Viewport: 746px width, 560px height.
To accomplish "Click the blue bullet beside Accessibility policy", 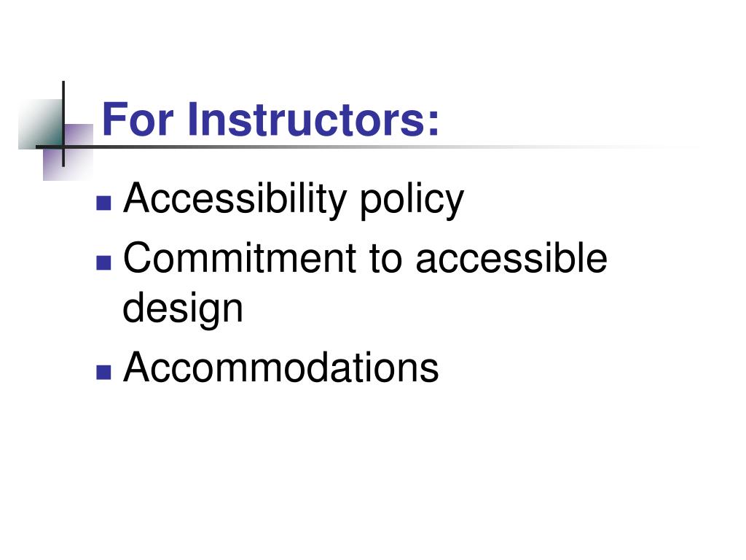I will pyautogui.click(x=103, y=203).
